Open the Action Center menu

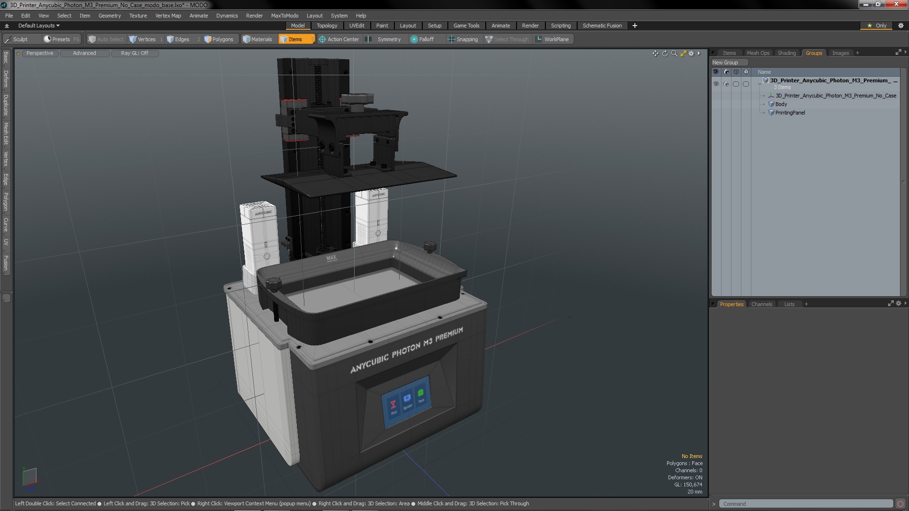339,39
